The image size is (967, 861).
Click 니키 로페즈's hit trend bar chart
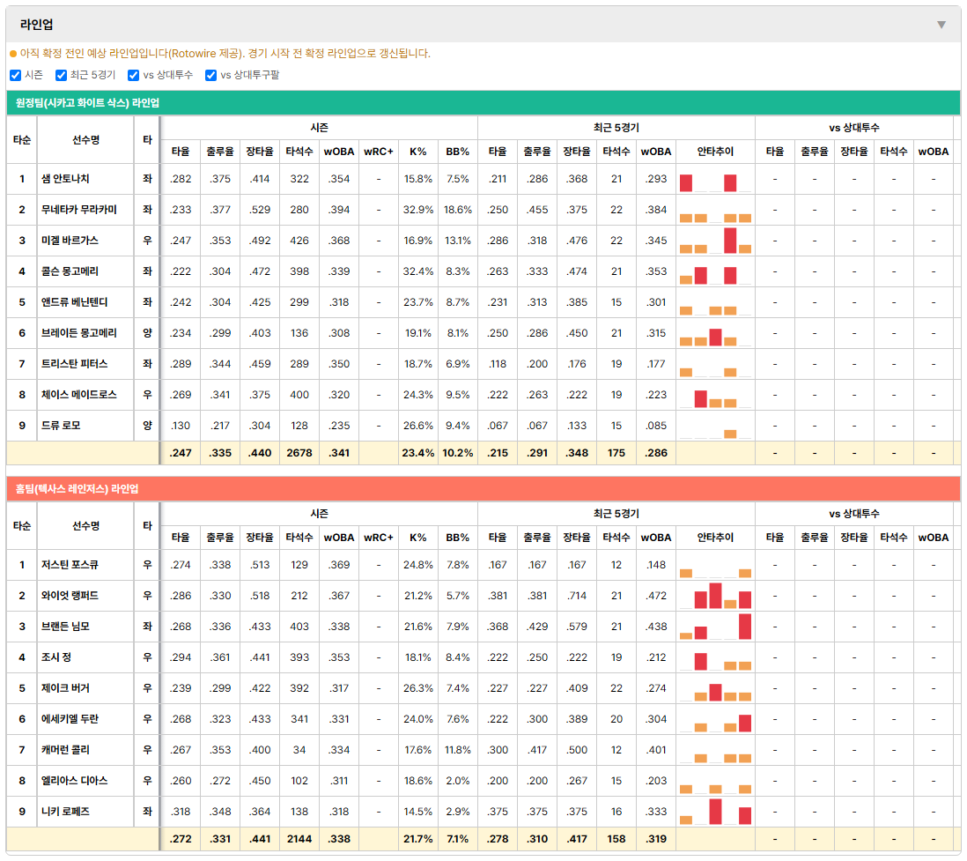click(715, 812)
